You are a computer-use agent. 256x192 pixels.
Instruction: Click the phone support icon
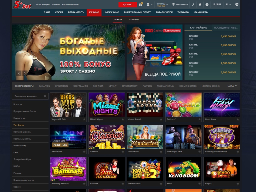click(x=193, y=4)
